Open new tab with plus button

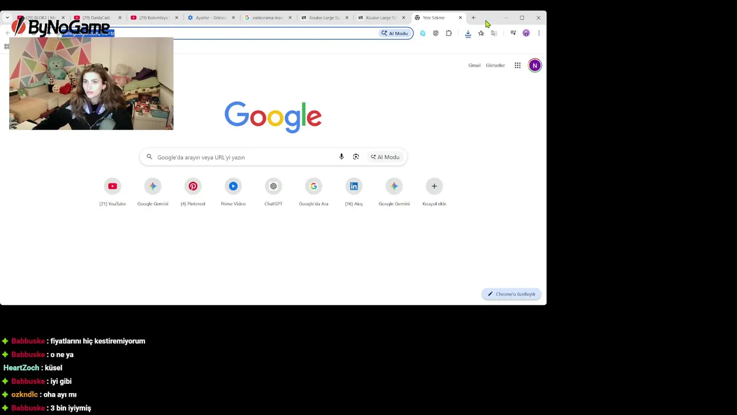tap(473, 18)
